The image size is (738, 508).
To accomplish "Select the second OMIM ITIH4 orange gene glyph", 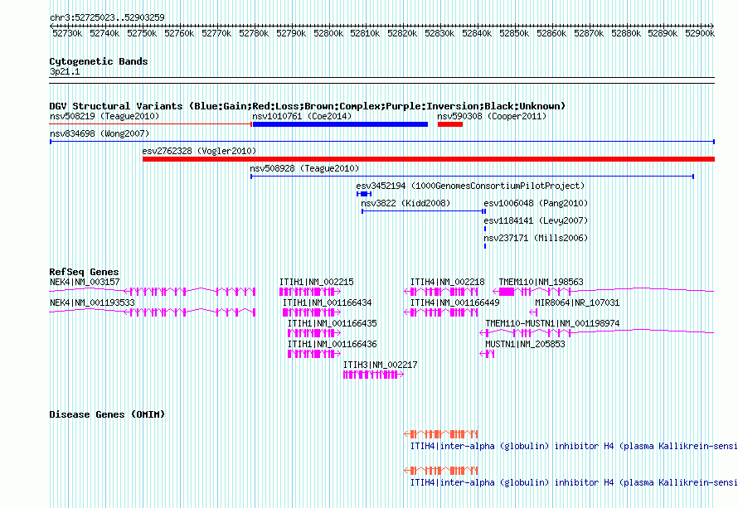I will tap(441, 471).
